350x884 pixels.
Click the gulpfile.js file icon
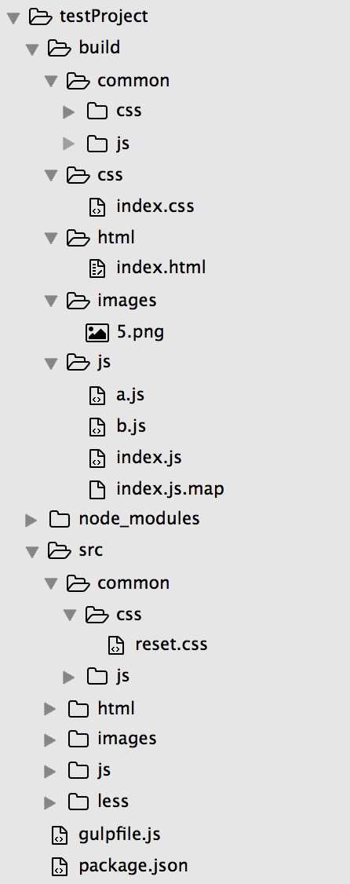59,835
